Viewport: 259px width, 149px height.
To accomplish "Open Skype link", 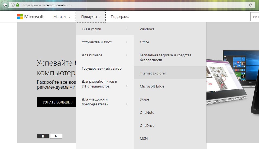I will (x=170, y=99).
